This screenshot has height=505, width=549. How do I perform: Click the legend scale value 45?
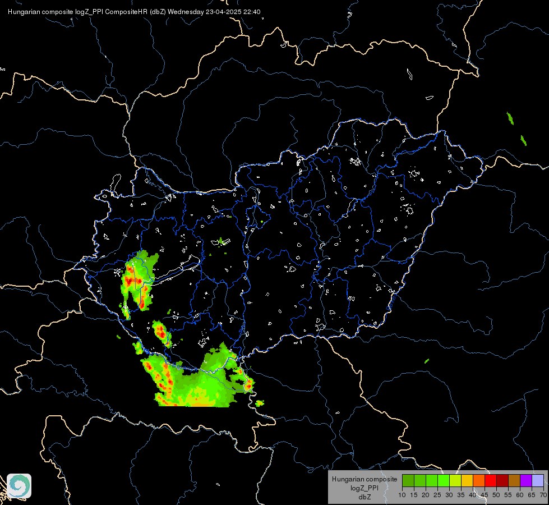[485, 495]
